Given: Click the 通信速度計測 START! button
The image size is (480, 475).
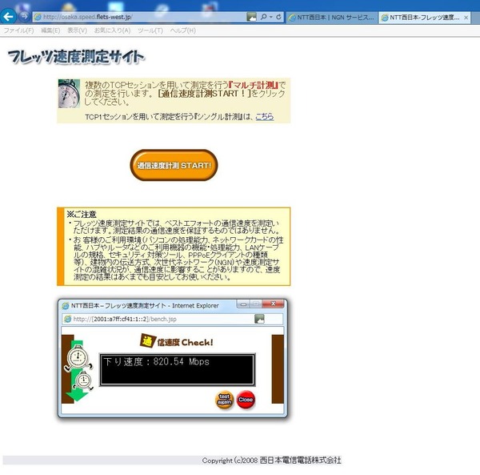Looking at the screenshot, I should coord(174,165).
